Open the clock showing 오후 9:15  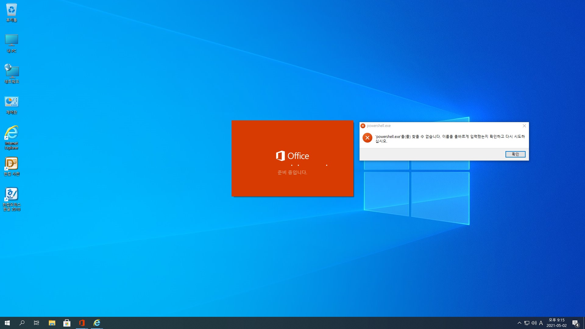point(557,323)
